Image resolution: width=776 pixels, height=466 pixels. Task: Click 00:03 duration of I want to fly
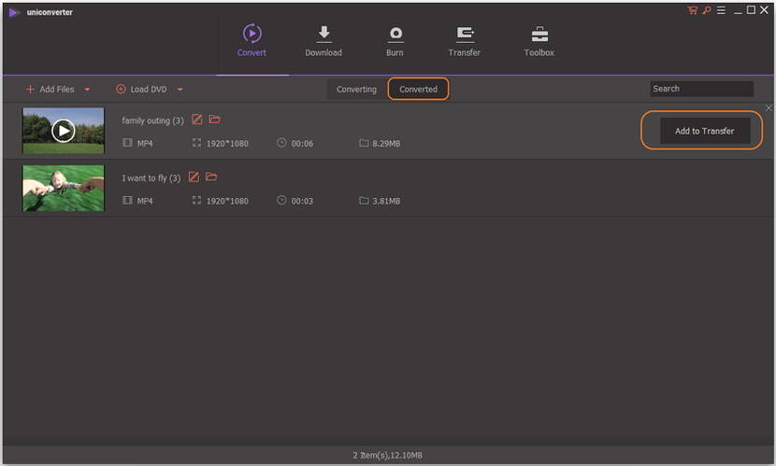302,201
